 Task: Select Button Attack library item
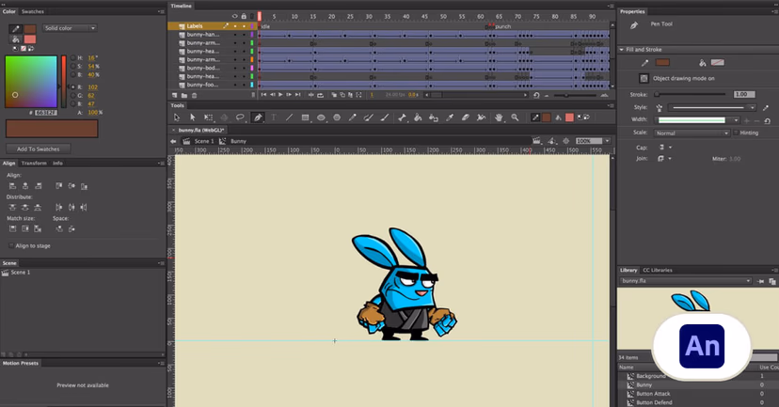pyautogui.click(x=653, y=394)
